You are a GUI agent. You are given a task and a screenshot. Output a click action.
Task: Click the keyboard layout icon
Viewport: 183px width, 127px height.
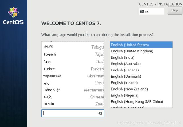point(142,11)
